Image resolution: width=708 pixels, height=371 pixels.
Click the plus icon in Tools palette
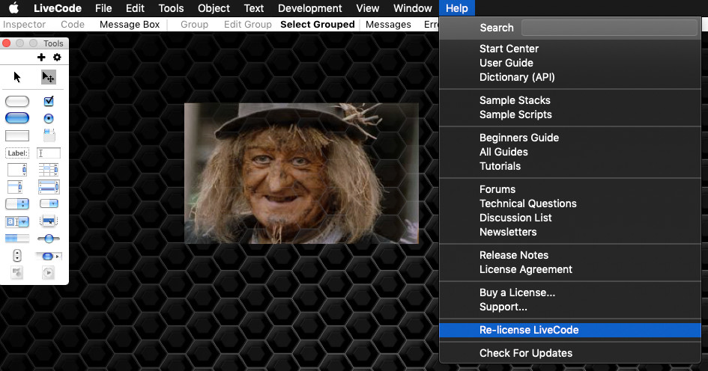[41, 58]
